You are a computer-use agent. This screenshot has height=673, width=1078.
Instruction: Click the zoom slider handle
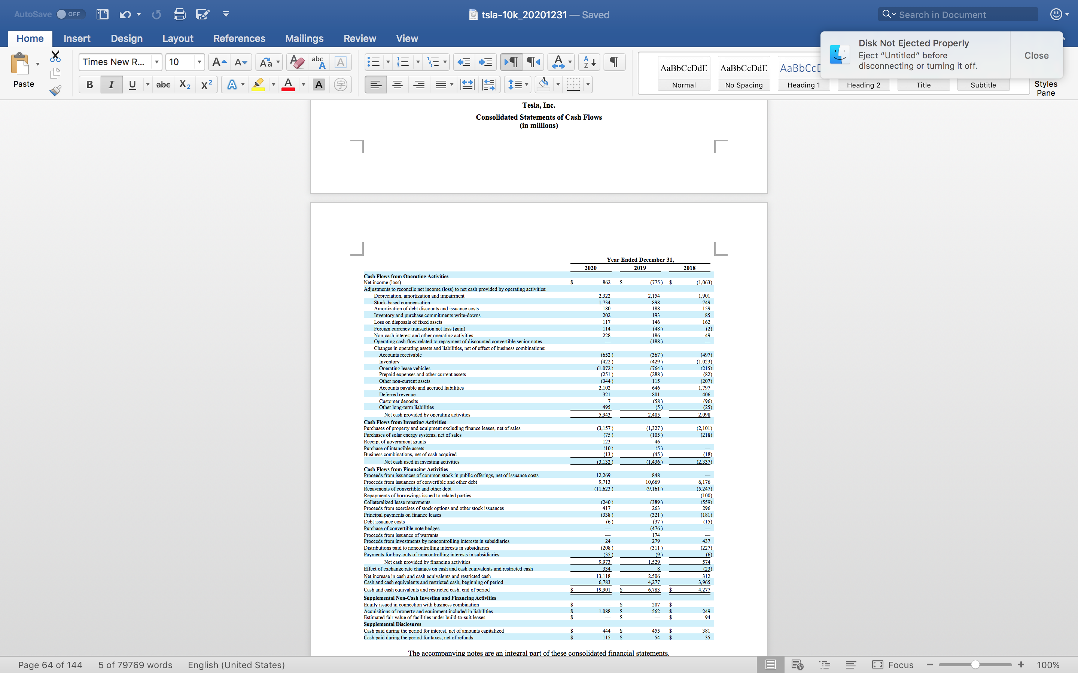[975, 664]
